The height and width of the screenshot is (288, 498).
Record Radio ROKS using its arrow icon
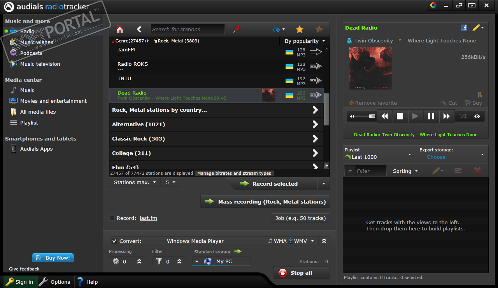(316, 66)
